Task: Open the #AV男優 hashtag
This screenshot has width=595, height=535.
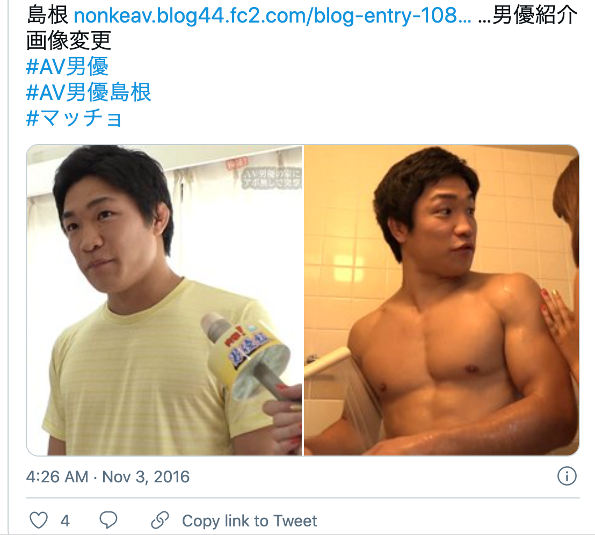Action: tap(67, 67)
